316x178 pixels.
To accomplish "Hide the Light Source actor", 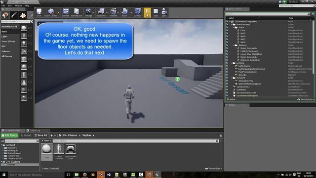I will point(227,66).
